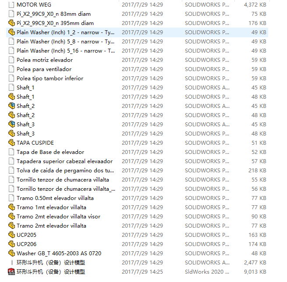Click the blank file icon of Tapa de Base de elevador
The width and height of the screenshot is (287, 282).
(11, 152)
